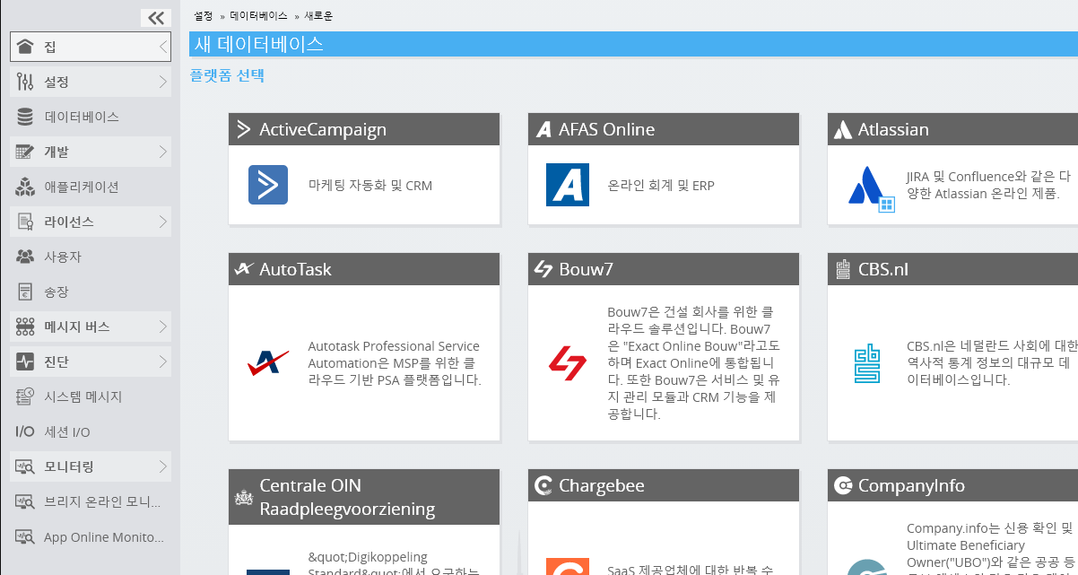Open the 사용자 sidebar item

(x=91, y=257)
